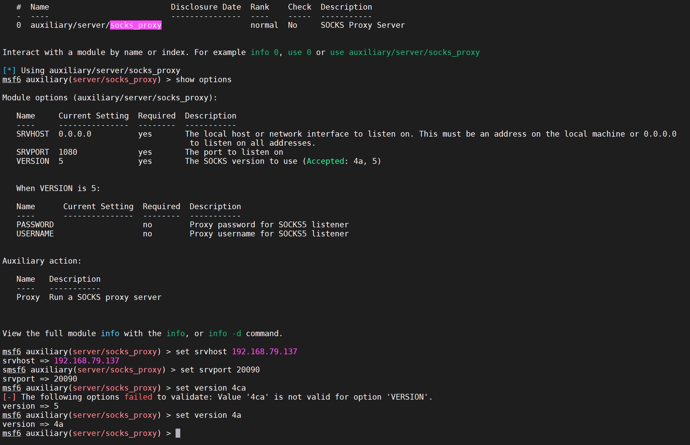Select the SRVPORT value "1080"
The height and width of the screenshot is (445, 690).
[x=68, y=152]
